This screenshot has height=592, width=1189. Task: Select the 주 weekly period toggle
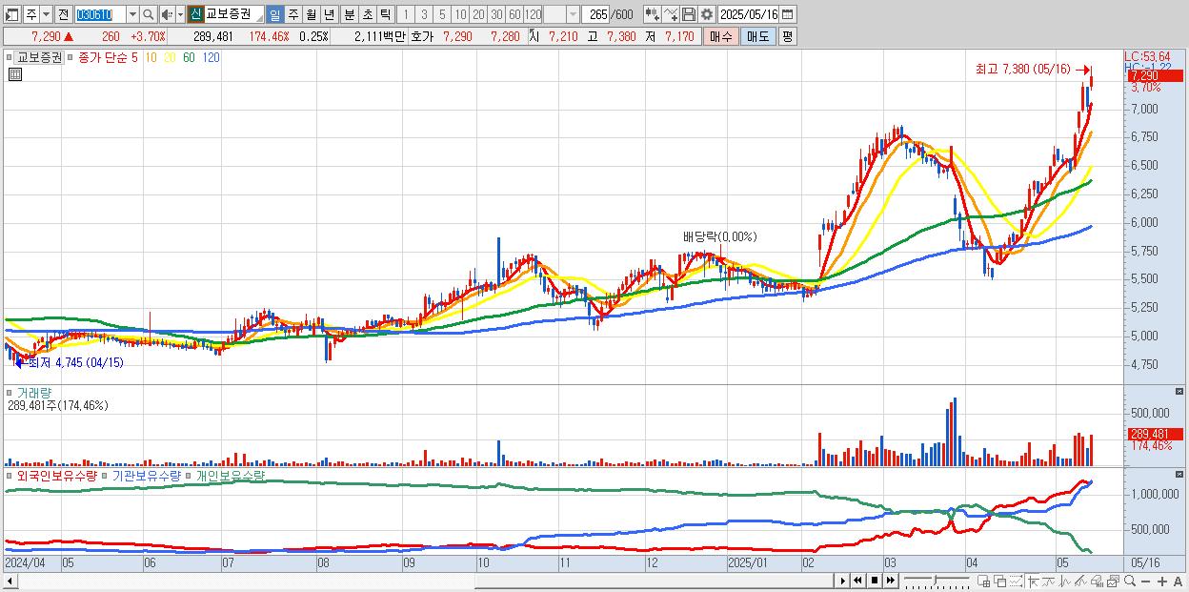point(292,14)
